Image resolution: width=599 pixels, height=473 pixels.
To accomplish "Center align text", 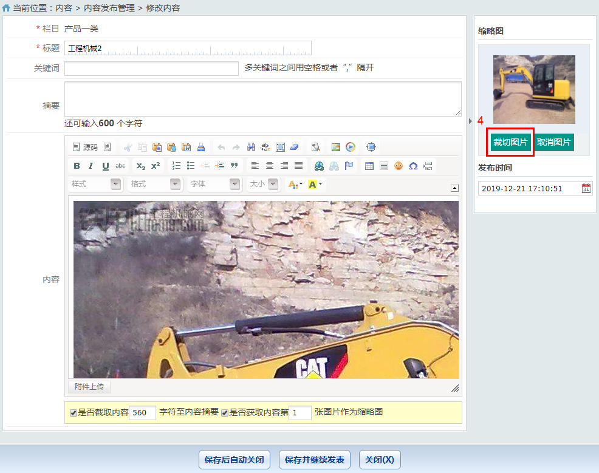I will 270,166.
